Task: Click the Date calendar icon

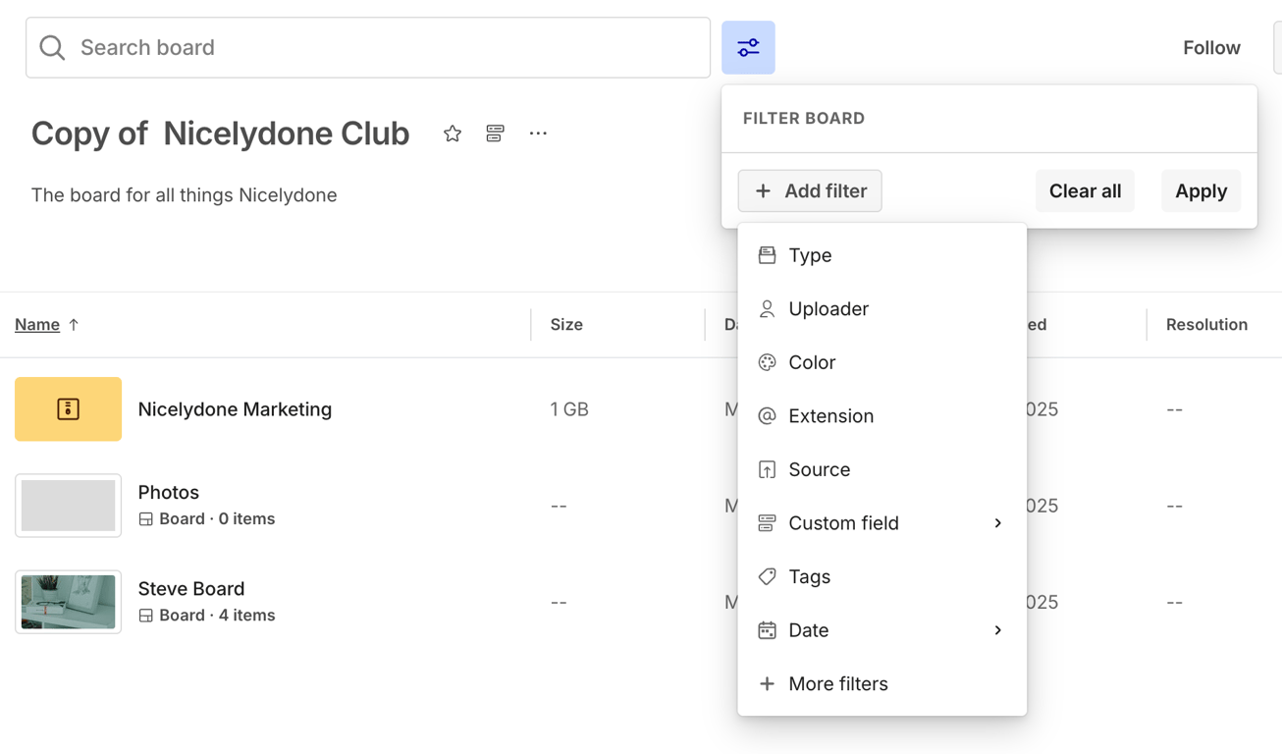Action: (767, 630)
